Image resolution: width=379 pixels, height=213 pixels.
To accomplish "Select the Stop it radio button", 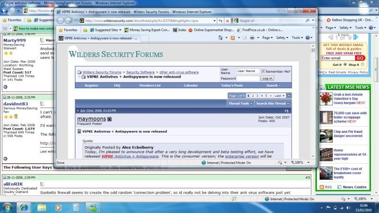I will (x=362, y=65).
